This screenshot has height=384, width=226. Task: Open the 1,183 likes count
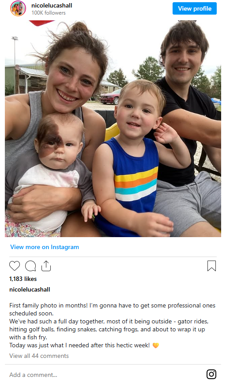click(23, 279)
